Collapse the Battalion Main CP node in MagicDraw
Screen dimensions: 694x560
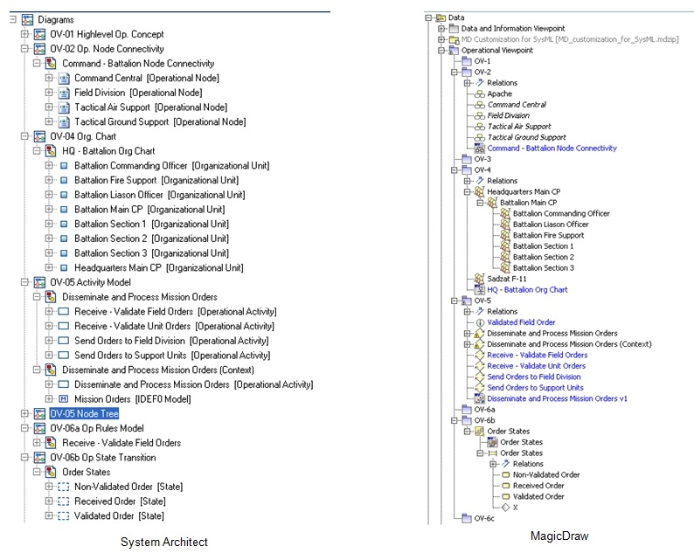pyautogui.click(x=480, y=203)
